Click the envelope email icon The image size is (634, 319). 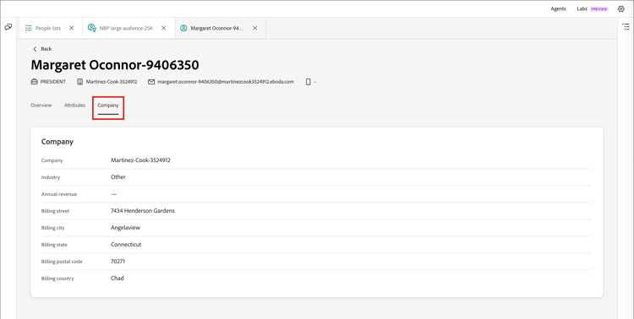[151, 82]
